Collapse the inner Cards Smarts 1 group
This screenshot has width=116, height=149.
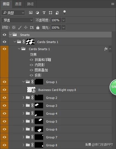[19, 49]
